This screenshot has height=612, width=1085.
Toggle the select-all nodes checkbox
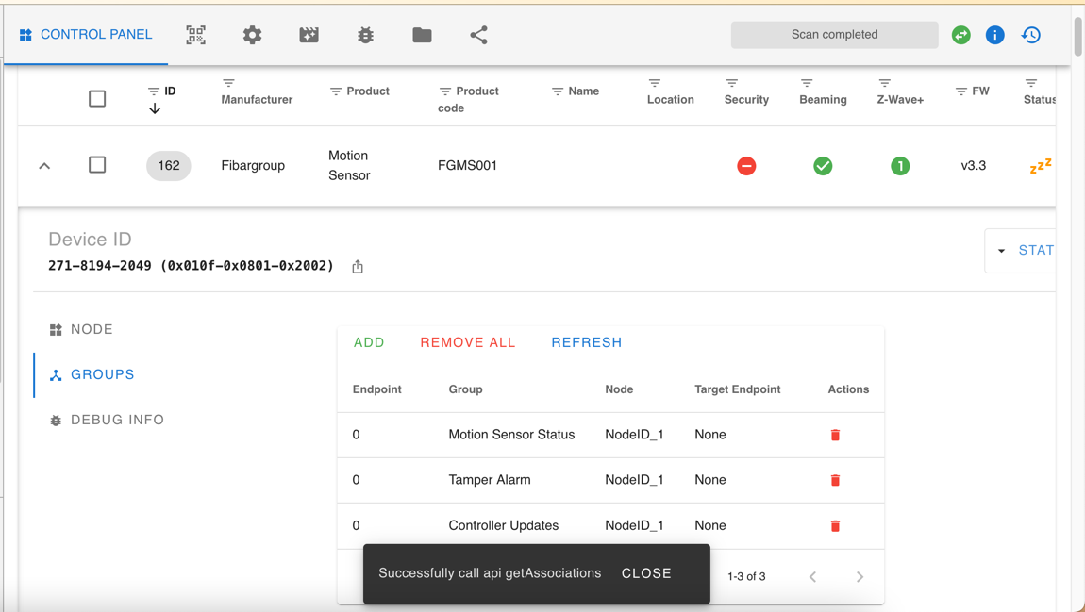97,98
